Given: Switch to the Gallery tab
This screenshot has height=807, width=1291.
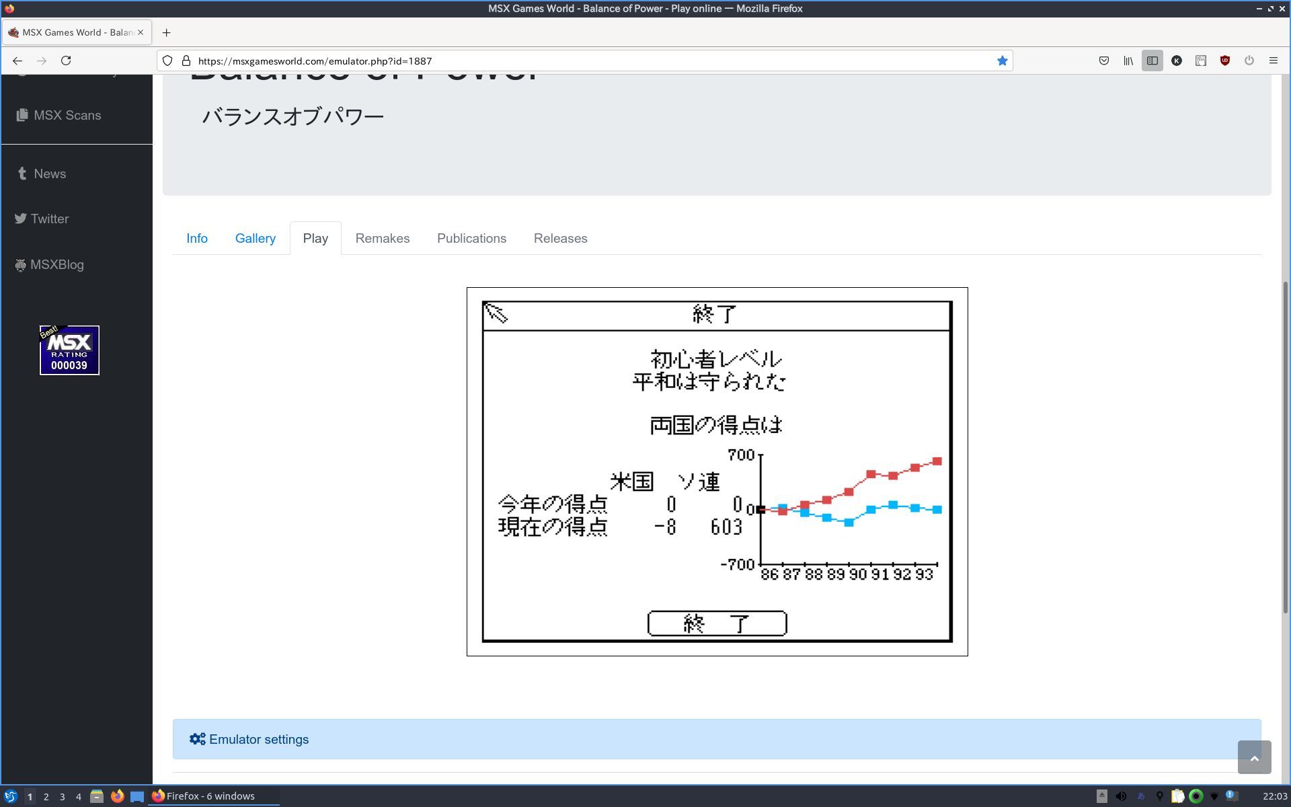Looking at the screenshot, I should coord(256,238).
